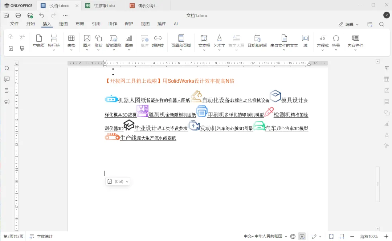Open the Headings navigation panel
Image resolution: width=392 pixels, height=241 pixels.
7,90
